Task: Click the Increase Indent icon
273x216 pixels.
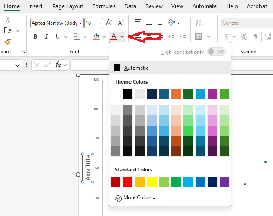Action: click(x=183, y=37)
